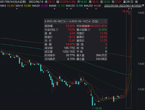Click the 阳线 count 5
The width and height of the screenshot is (145, 110).
106,44
